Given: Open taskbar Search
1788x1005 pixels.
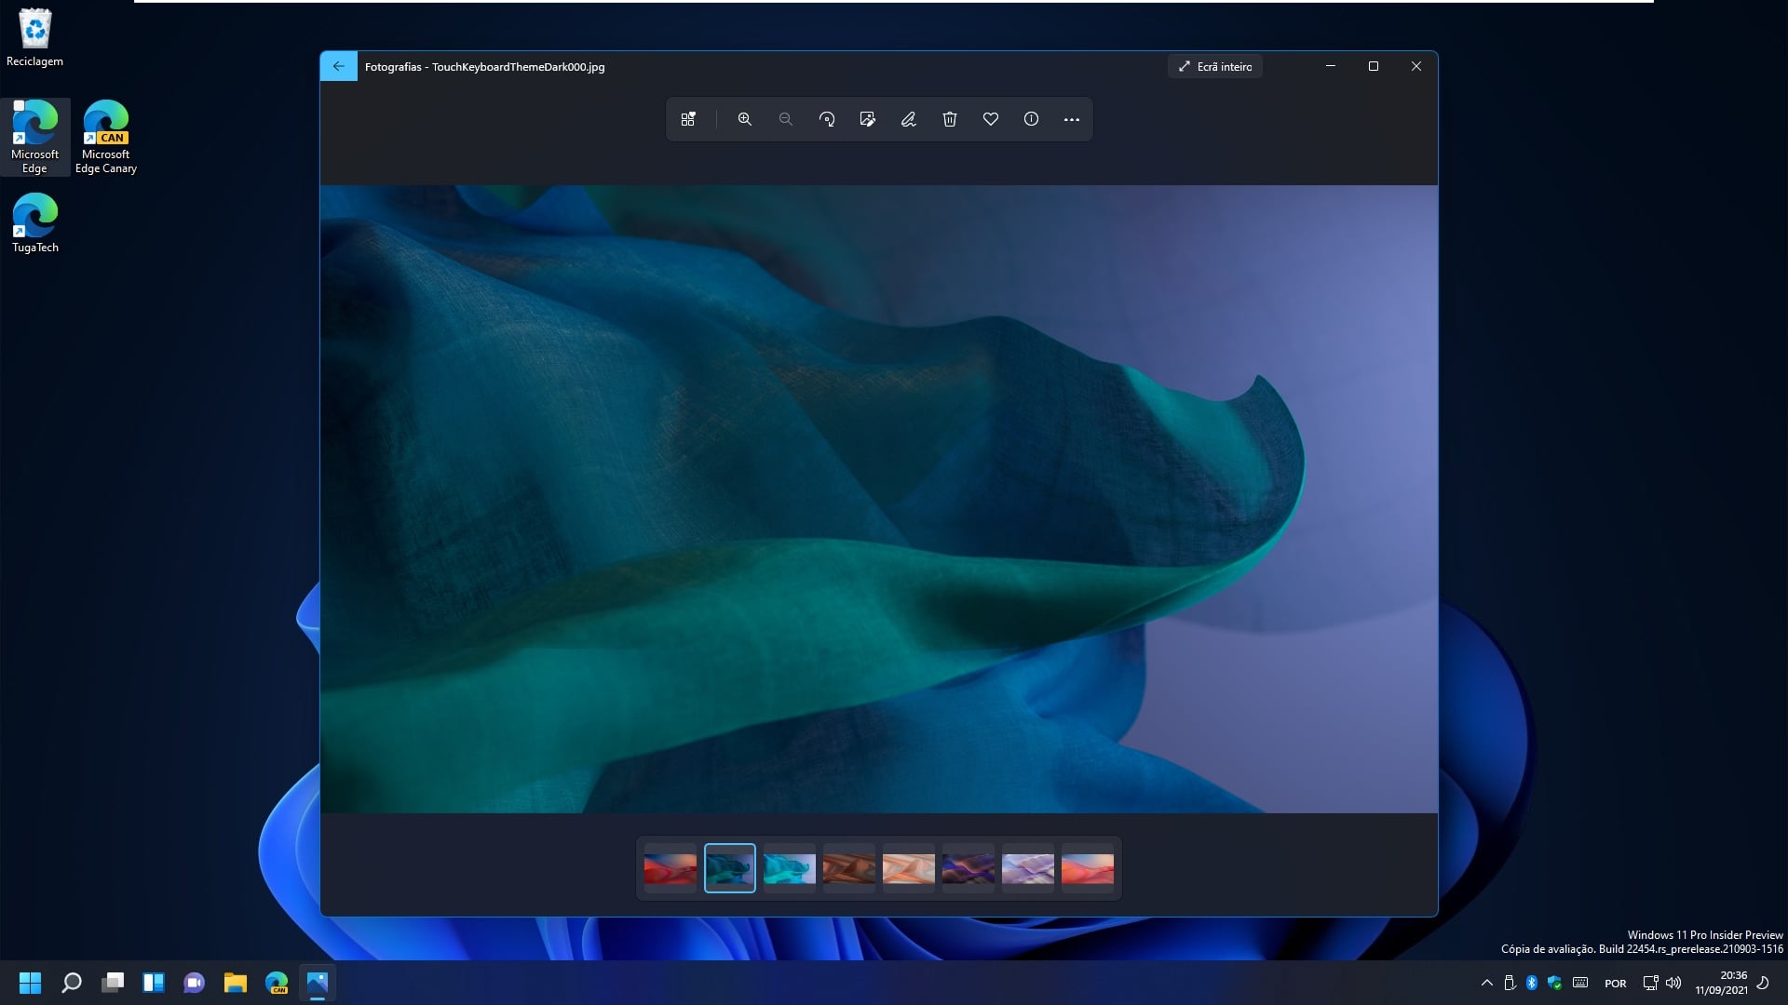Looking at the screenshot, I should (72, 983).
